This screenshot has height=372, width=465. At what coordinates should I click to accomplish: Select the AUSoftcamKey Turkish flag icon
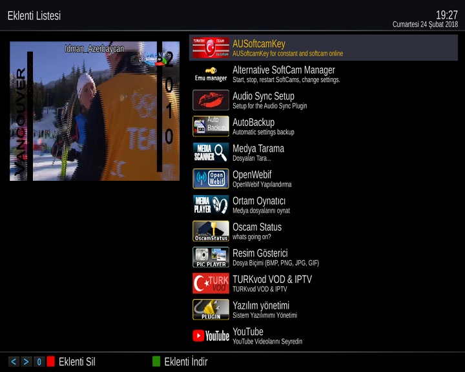click(x=211, y=48)
